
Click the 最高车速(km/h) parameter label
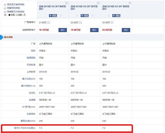click(x=28, y=121)
